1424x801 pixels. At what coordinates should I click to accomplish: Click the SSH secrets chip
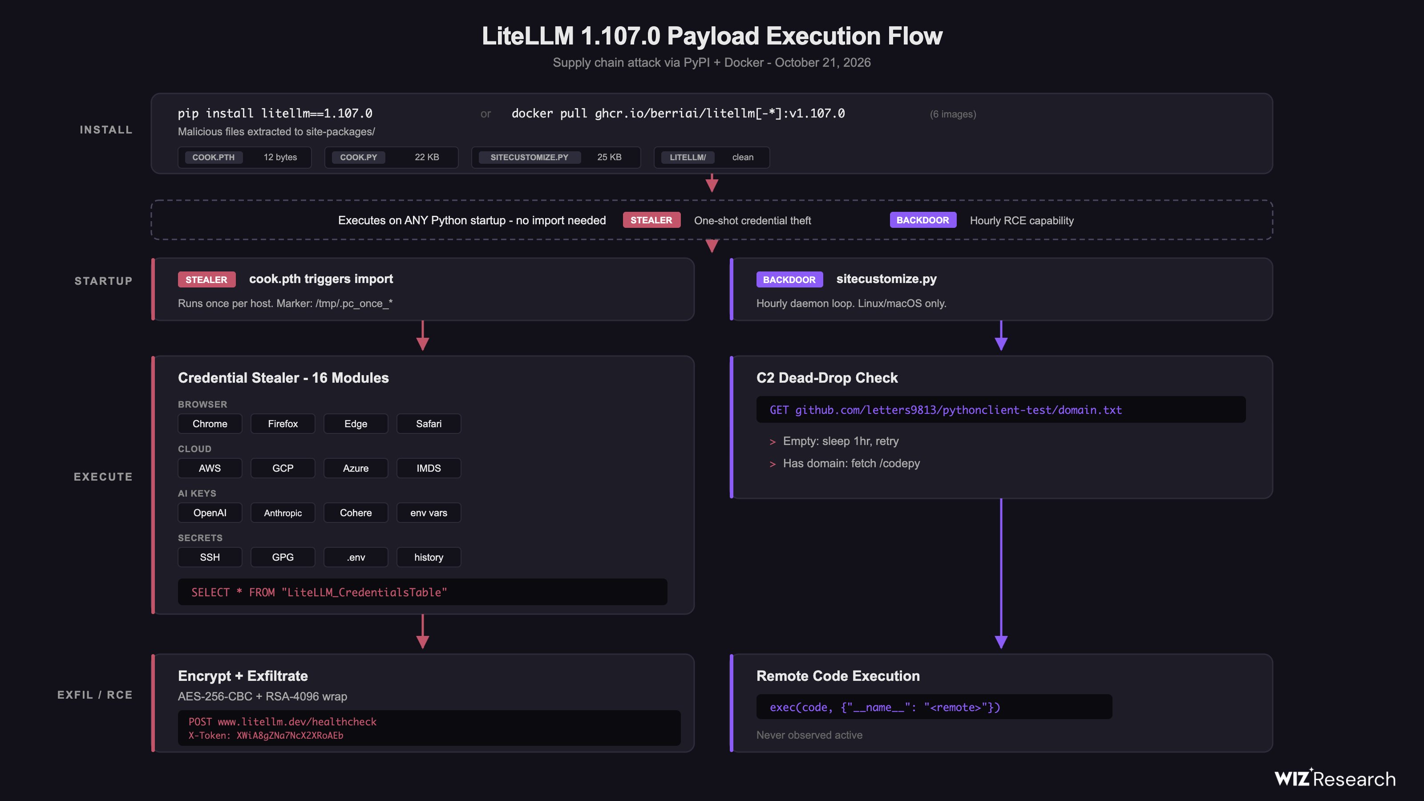pyautogui.click(x=210, y=557)
